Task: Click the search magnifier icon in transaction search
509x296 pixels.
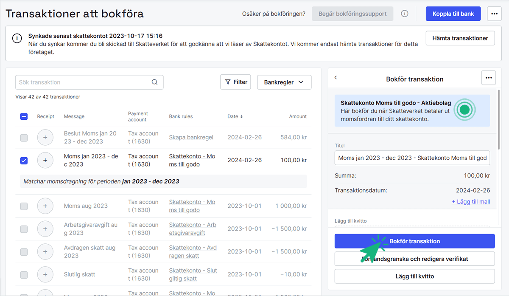Action: (x=155, y=82)
